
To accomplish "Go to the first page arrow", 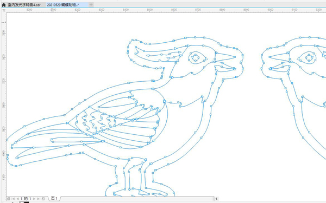I will click(13, 199).
